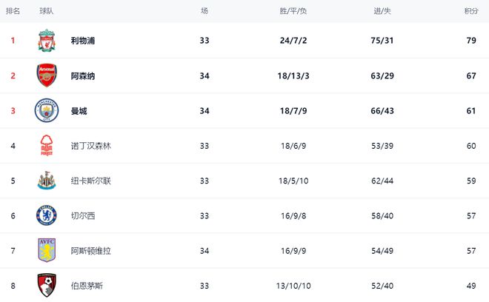This screenshot has height=302, width=489.
Task: Open the 利物浦 team link
Action: [83, 41]
